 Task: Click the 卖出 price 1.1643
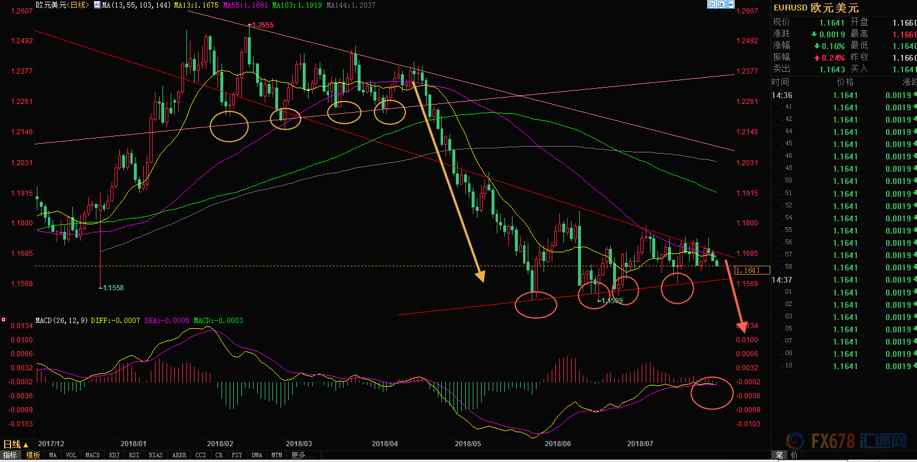pos(832,70)
